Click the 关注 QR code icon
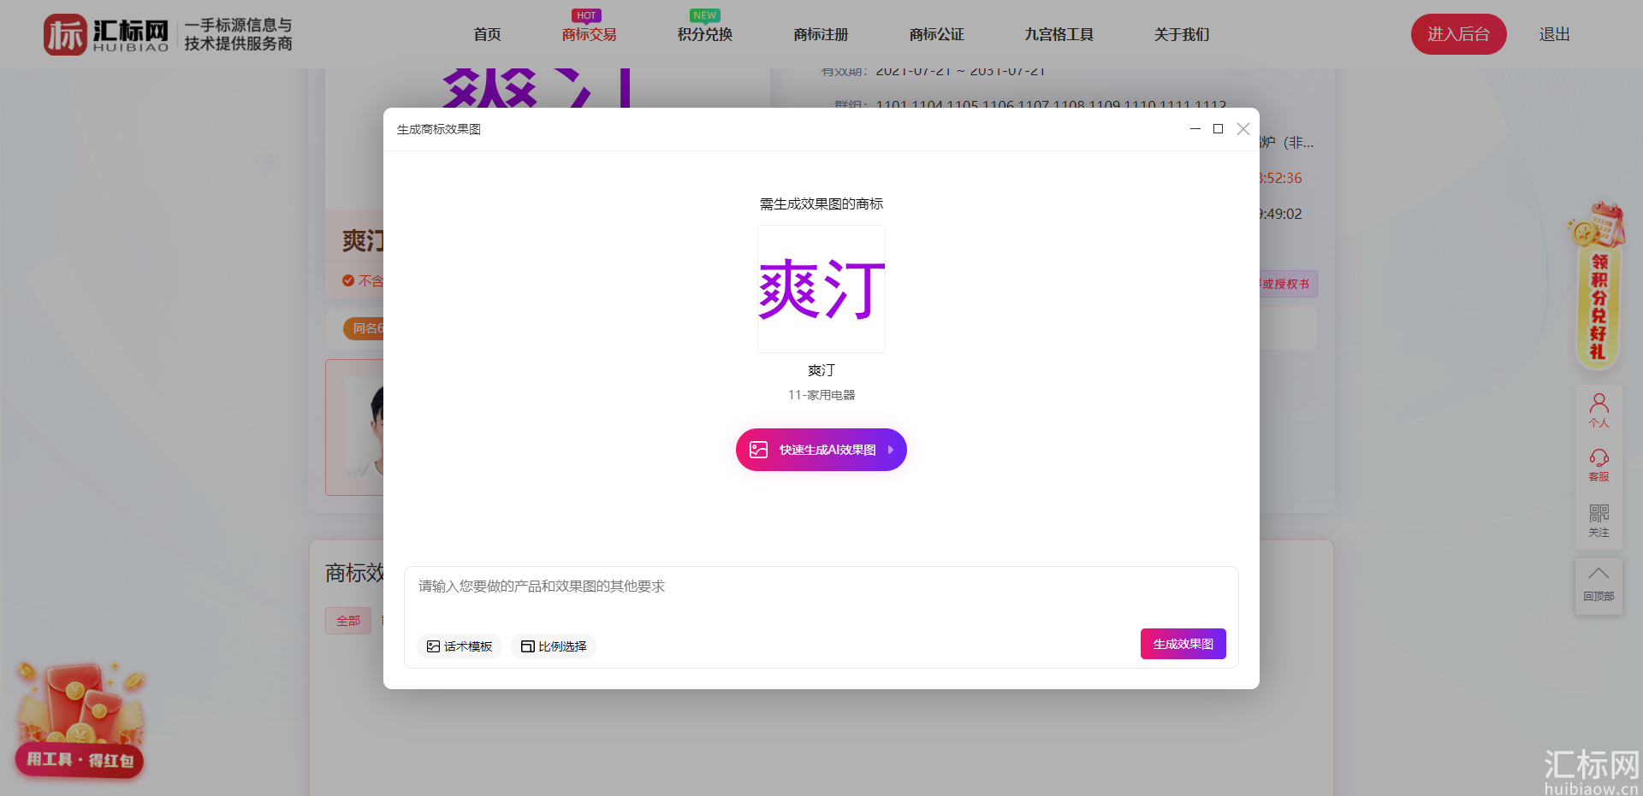Screen dimensions: 1643x796 click(x=1599, y=521)
